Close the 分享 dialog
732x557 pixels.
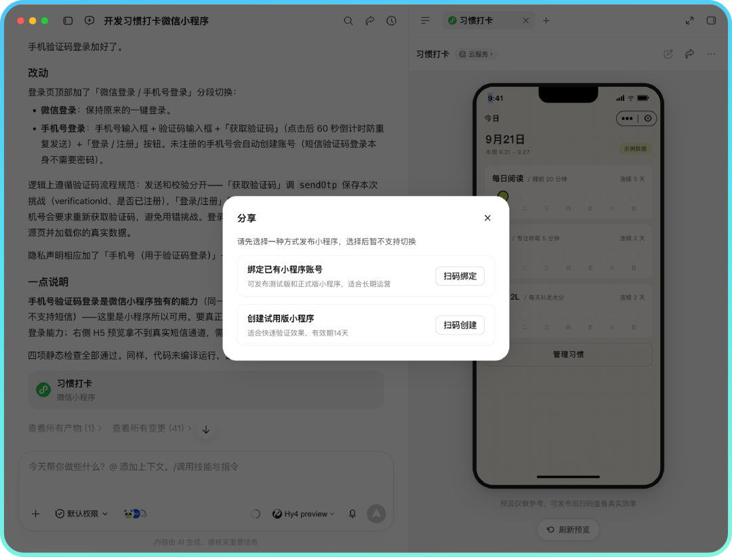point(487,218)
